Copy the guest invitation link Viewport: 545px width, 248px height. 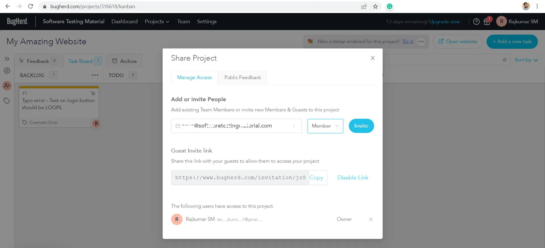click(x=316, y=178)
